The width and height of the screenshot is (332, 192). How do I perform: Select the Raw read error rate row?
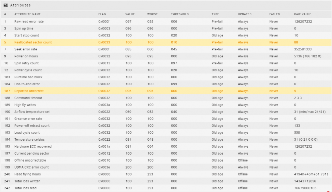click(x=166, y=22)
